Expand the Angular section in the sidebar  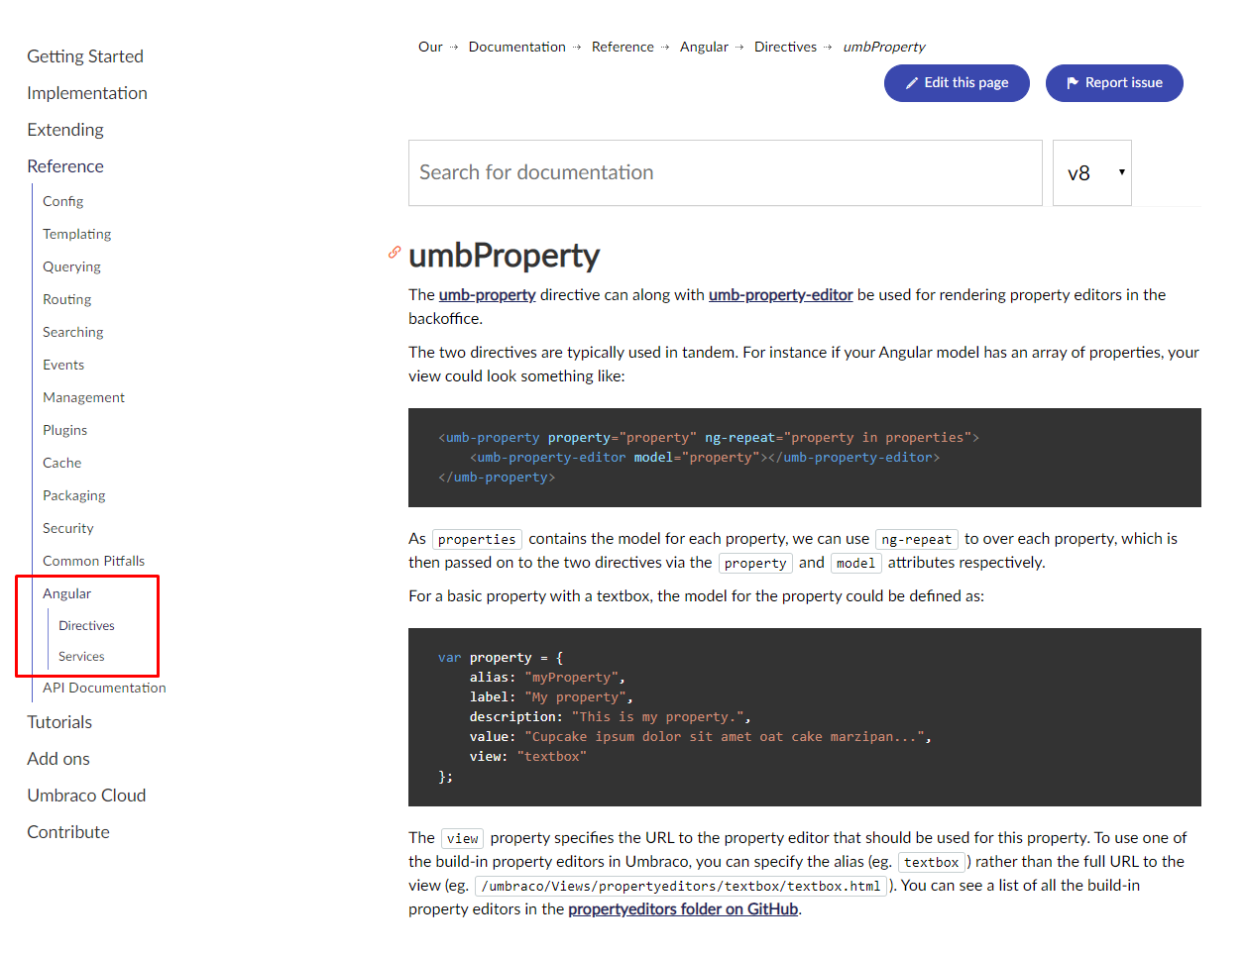click(66, 593)
